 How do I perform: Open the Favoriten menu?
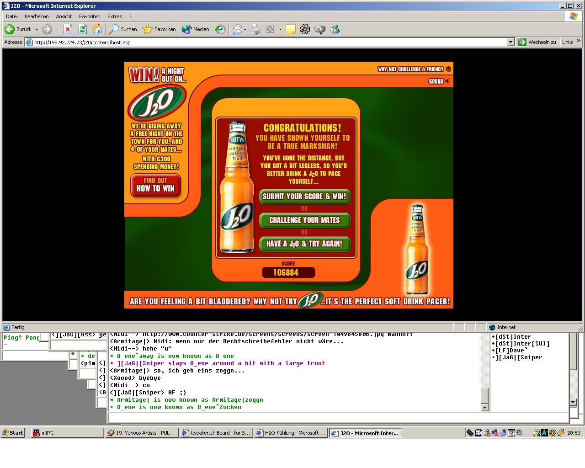pyautogui.click(x=90, y=16)
